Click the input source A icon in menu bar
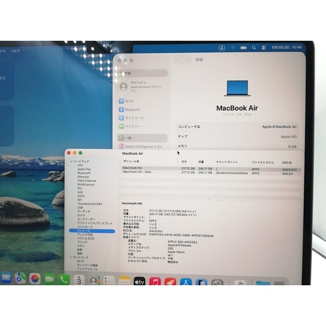Image resolution: width=326 pixels, height=326 pixels. point(222,48)
